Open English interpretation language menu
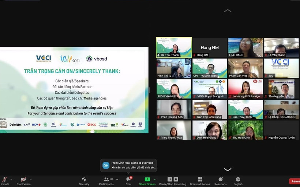300x187 pixels. [x=238, y=180]
